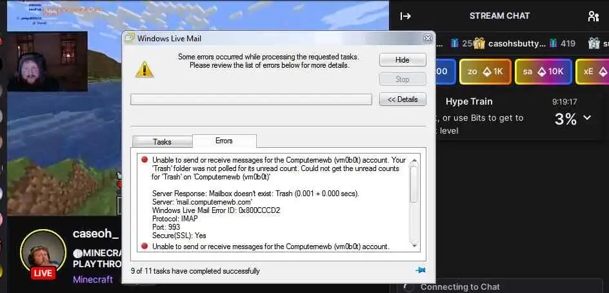Click the 'Secure(SSL): Yes' line

coord(179,236)
